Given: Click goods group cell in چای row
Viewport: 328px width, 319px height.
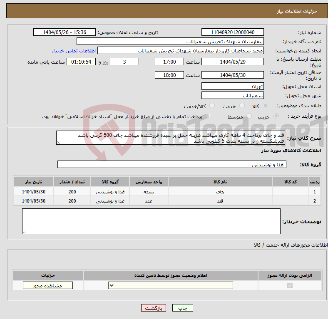Looking at the screenshot, I should pos(110,191).
